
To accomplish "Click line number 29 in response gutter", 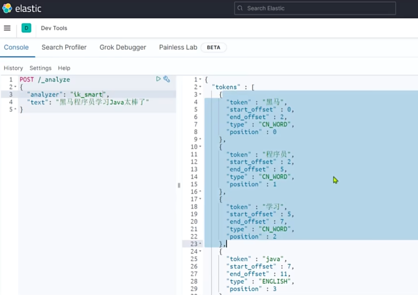I will point(194,289).
